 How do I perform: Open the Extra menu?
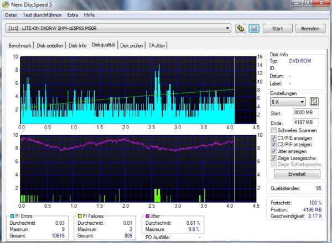pyautogui.click(x=72, y=14)
